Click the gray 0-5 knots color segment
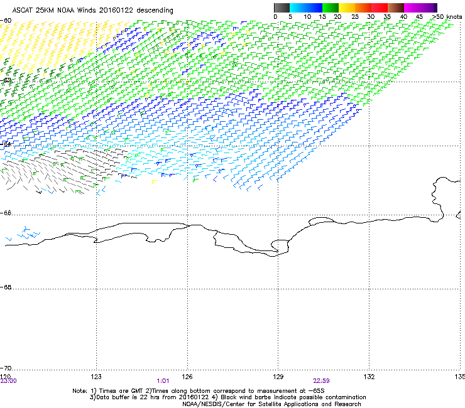The width and height of the screenshot is (465, 408). [282, 8]
